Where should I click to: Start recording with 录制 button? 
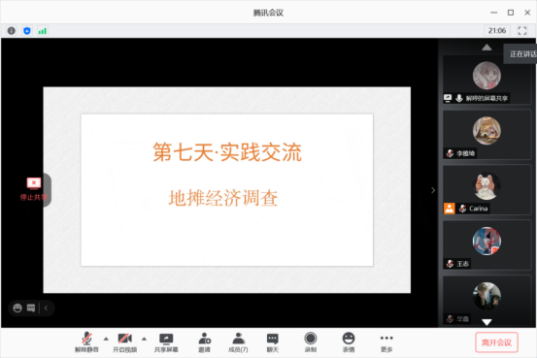(x=311, y=342)
